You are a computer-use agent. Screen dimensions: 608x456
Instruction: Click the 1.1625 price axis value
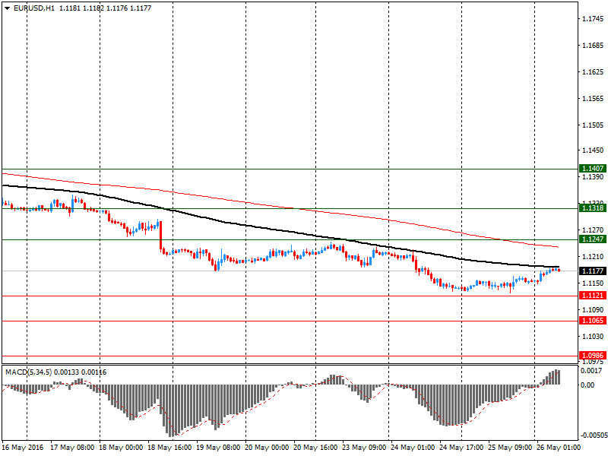click(x=593, y=71)
